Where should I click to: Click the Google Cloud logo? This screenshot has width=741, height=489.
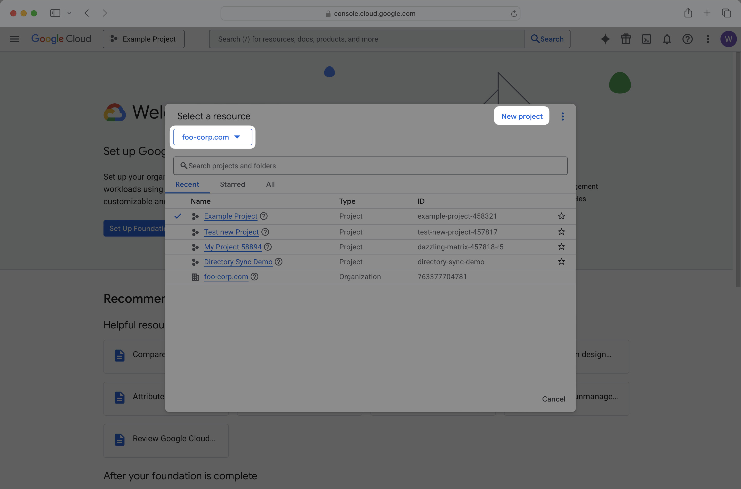tap(61, 39)
